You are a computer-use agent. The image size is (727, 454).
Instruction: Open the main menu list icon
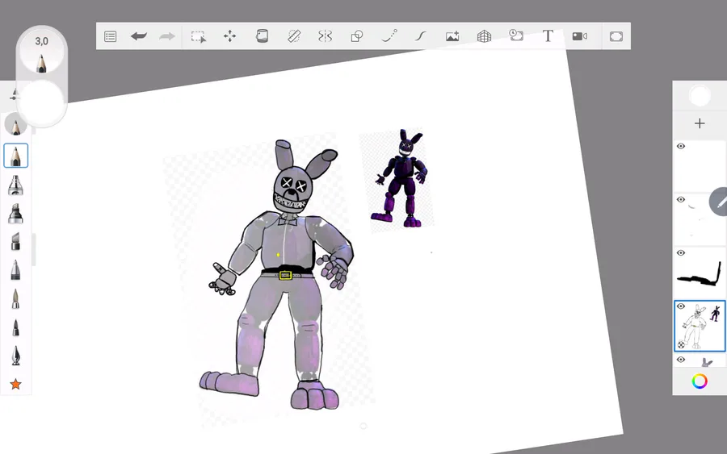(111, 36)
